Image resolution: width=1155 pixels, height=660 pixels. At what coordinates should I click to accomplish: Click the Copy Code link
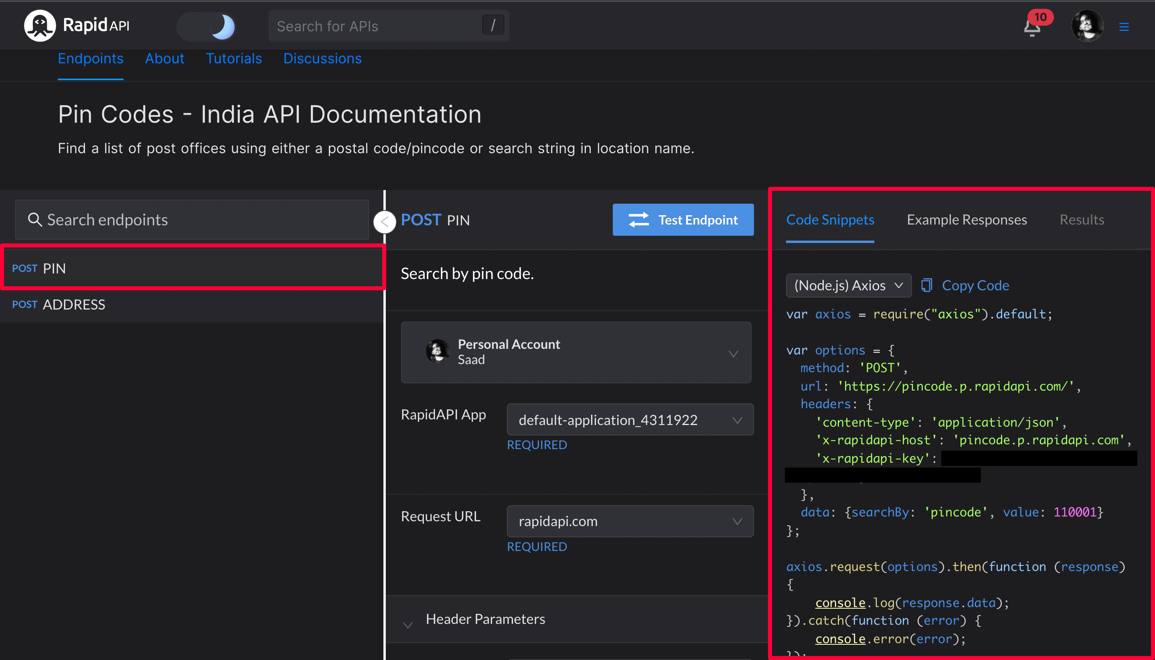975,285
